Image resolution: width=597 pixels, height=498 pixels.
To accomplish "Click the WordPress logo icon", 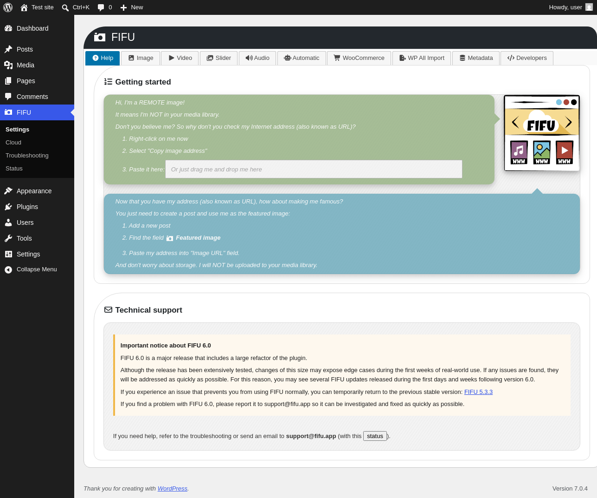I will [x=8, y=7].
